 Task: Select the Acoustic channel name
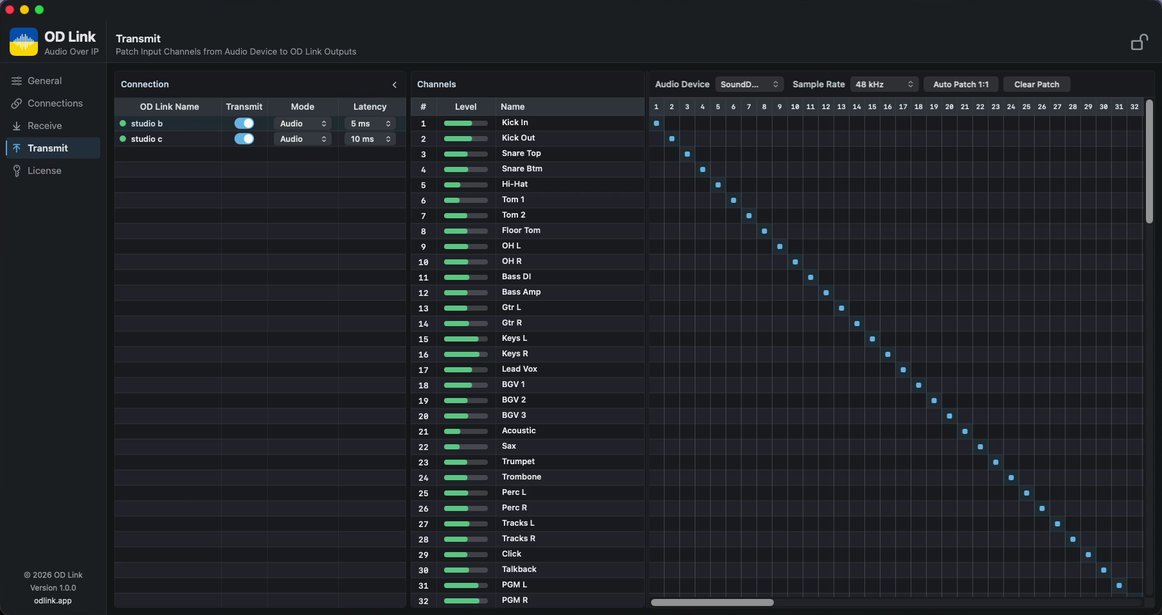[x=519, y=431]
